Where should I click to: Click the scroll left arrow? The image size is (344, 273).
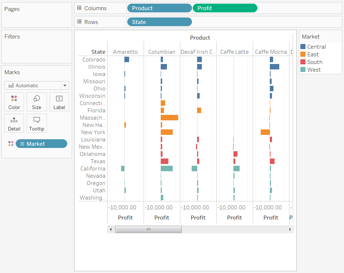pos(111,229)
